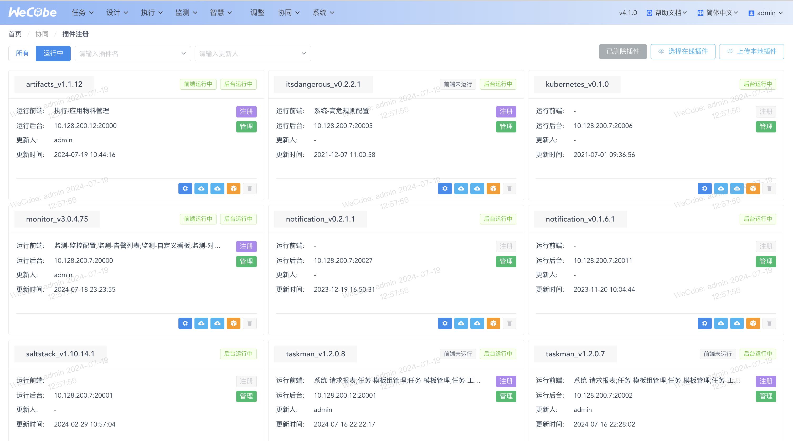Click cloud download icon on itsdangerous_v0.2.2.1 card
The height and width of the screenshot is (441, 793).
(x=477, y=188)
